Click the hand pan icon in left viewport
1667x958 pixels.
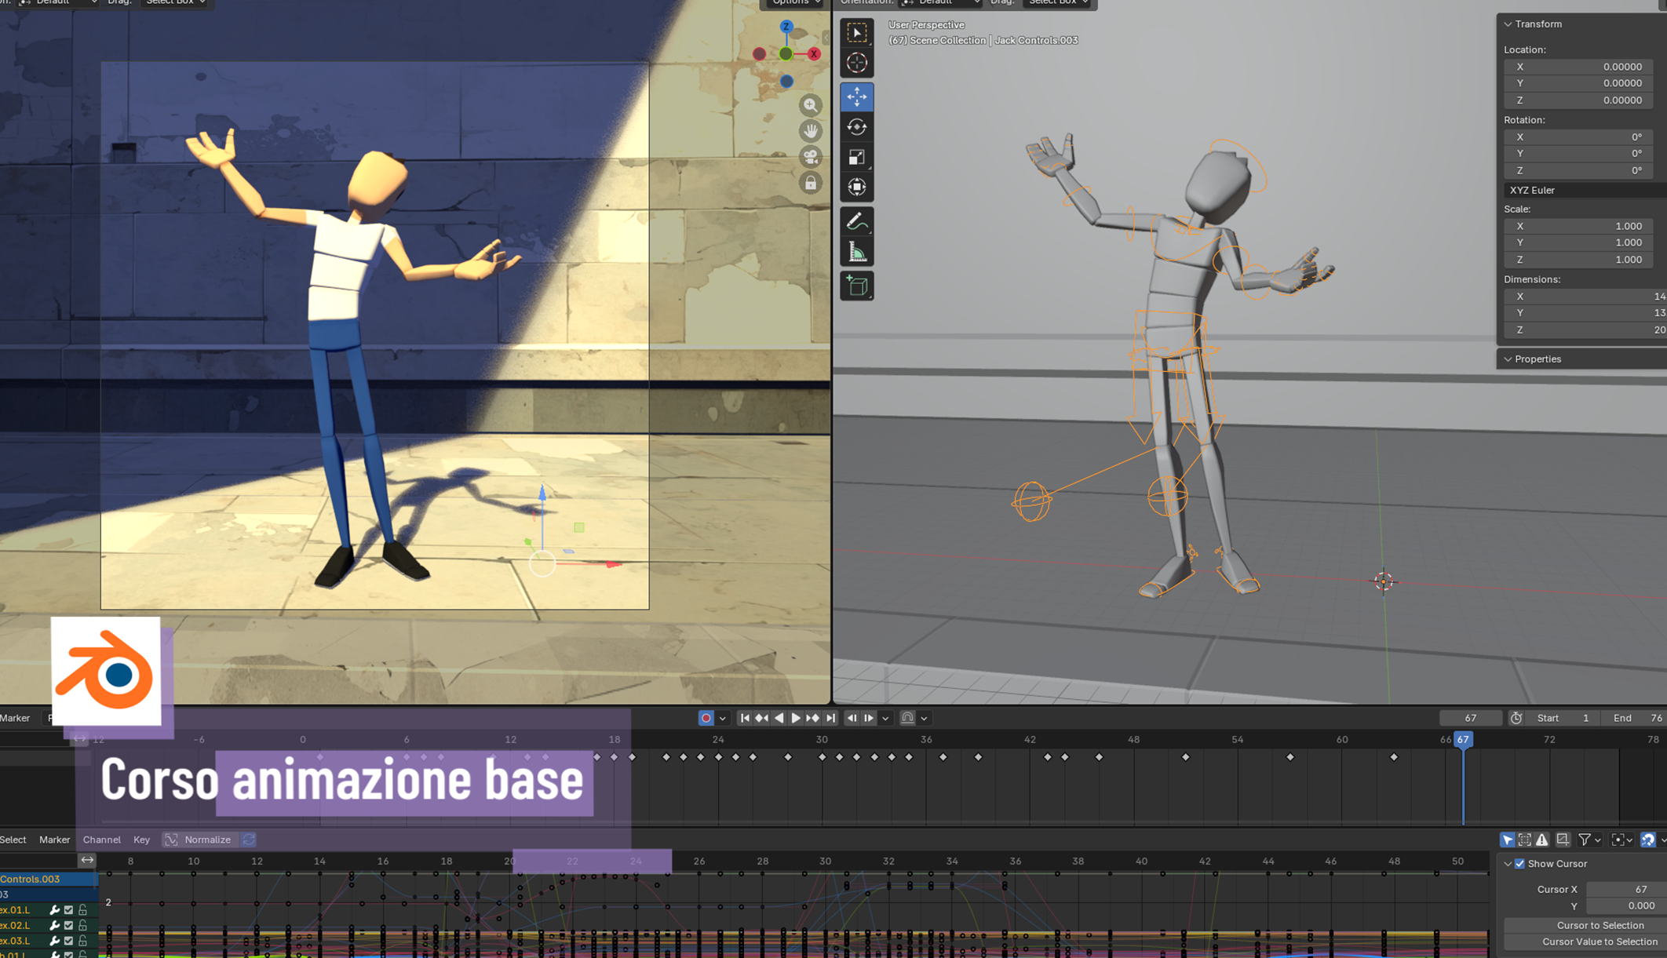pyautogui.click(x=811, y=131)
